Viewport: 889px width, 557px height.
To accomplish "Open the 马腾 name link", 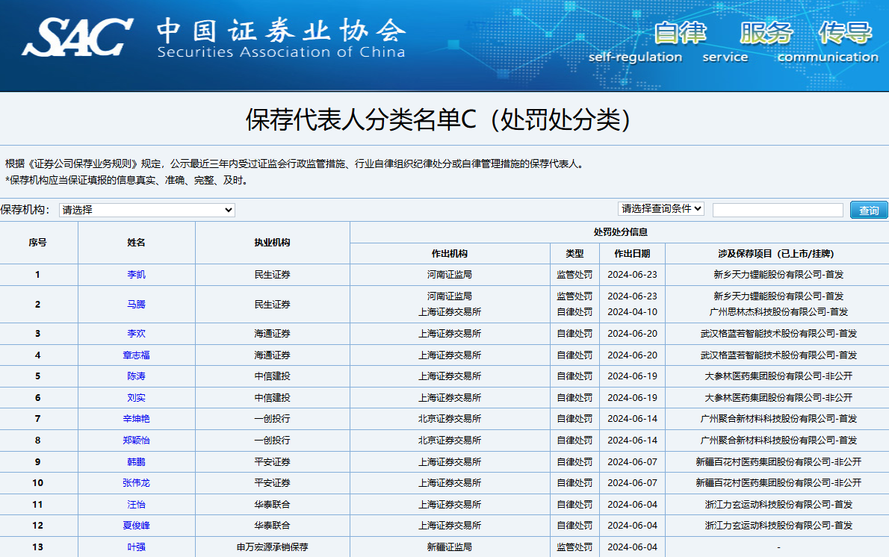I will tap(136, 305).
